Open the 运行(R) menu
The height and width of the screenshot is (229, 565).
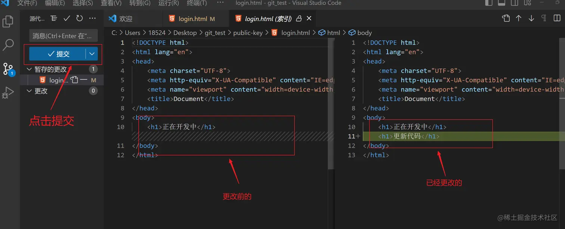[x=169, y=3]
